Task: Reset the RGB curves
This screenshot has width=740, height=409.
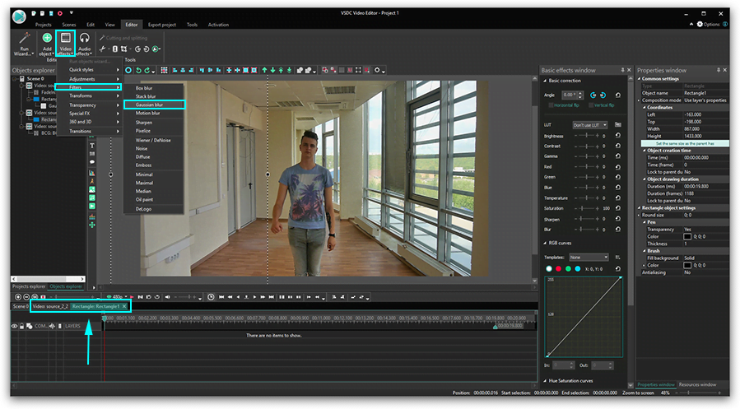Action: 618,268
